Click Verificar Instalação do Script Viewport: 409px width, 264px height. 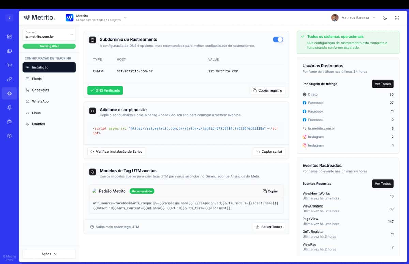click(116, 151)
